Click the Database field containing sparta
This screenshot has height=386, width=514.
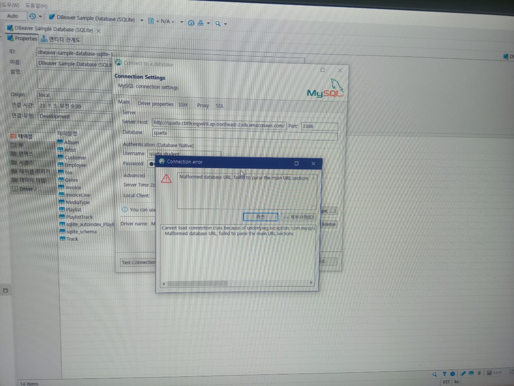[245, 134]
